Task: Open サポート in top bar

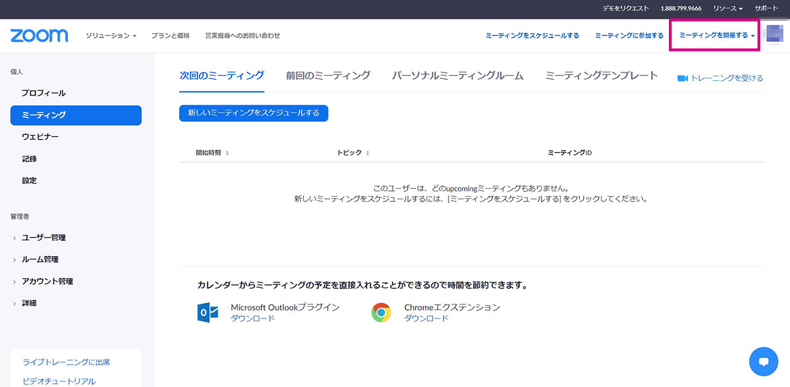Action: click(x=766, y=9)
